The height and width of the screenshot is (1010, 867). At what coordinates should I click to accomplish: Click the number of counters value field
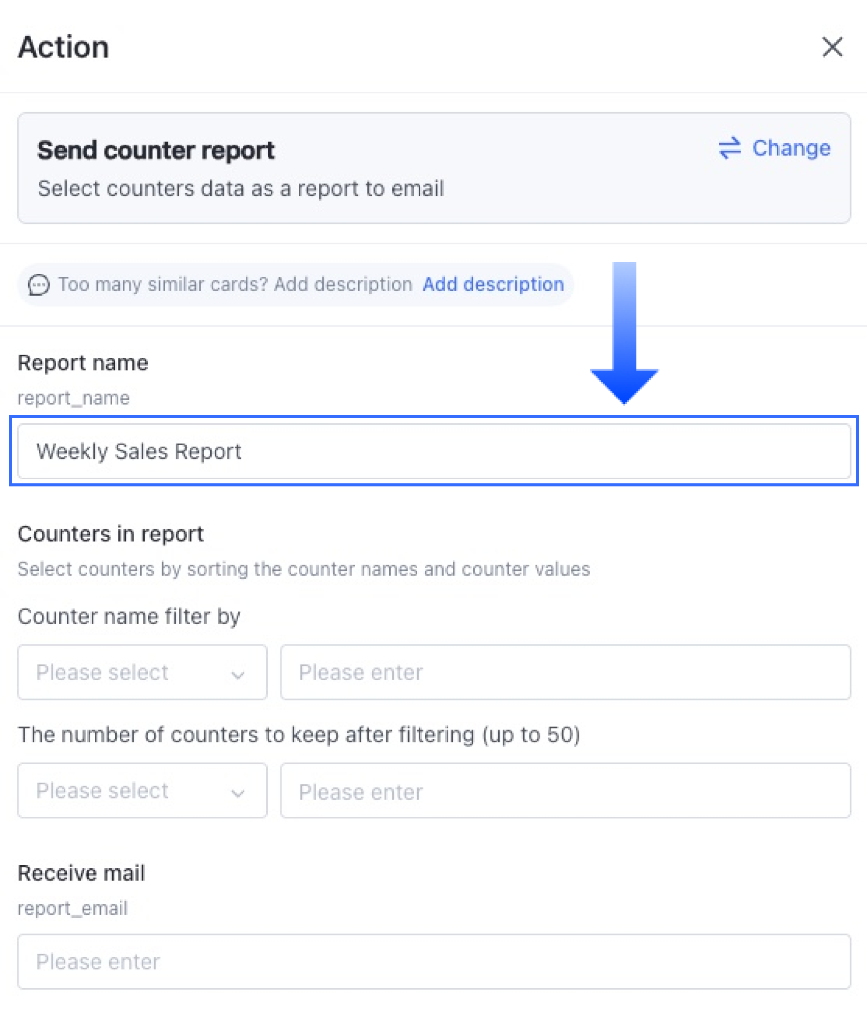point(566,791)
